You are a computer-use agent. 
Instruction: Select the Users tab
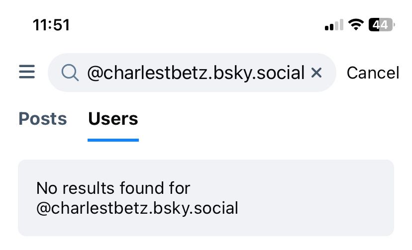113,119
